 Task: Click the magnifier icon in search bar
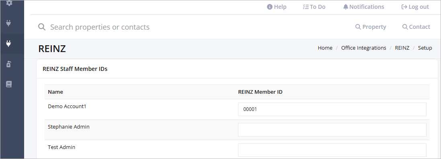[x=42, y=27]
